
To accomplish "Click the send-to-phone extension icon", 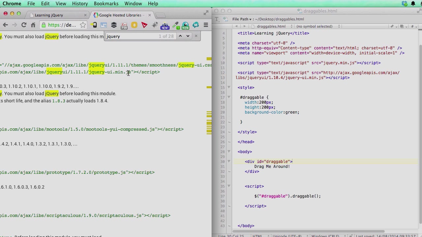I will [x=94, y=25].
